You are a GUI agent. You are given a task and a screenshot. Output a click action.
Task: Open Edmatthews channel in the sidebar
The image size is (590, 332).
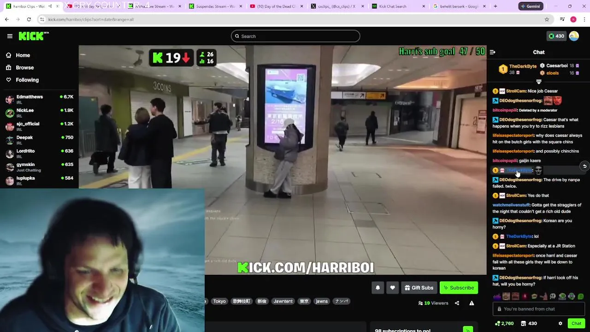[x=39, y=99]
